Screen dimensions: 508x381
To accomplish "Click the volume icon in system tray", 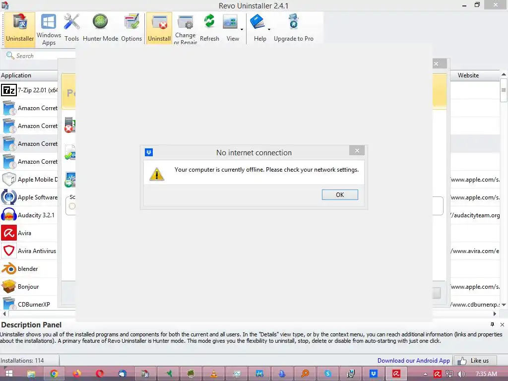I will pos(461,374).
